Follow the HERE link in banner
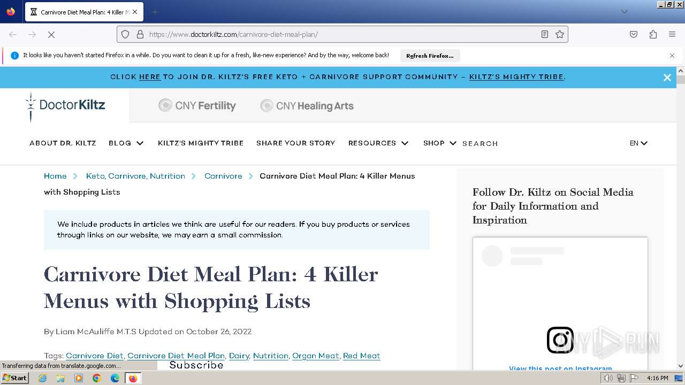The image size is (685, 385). (150, 77)
